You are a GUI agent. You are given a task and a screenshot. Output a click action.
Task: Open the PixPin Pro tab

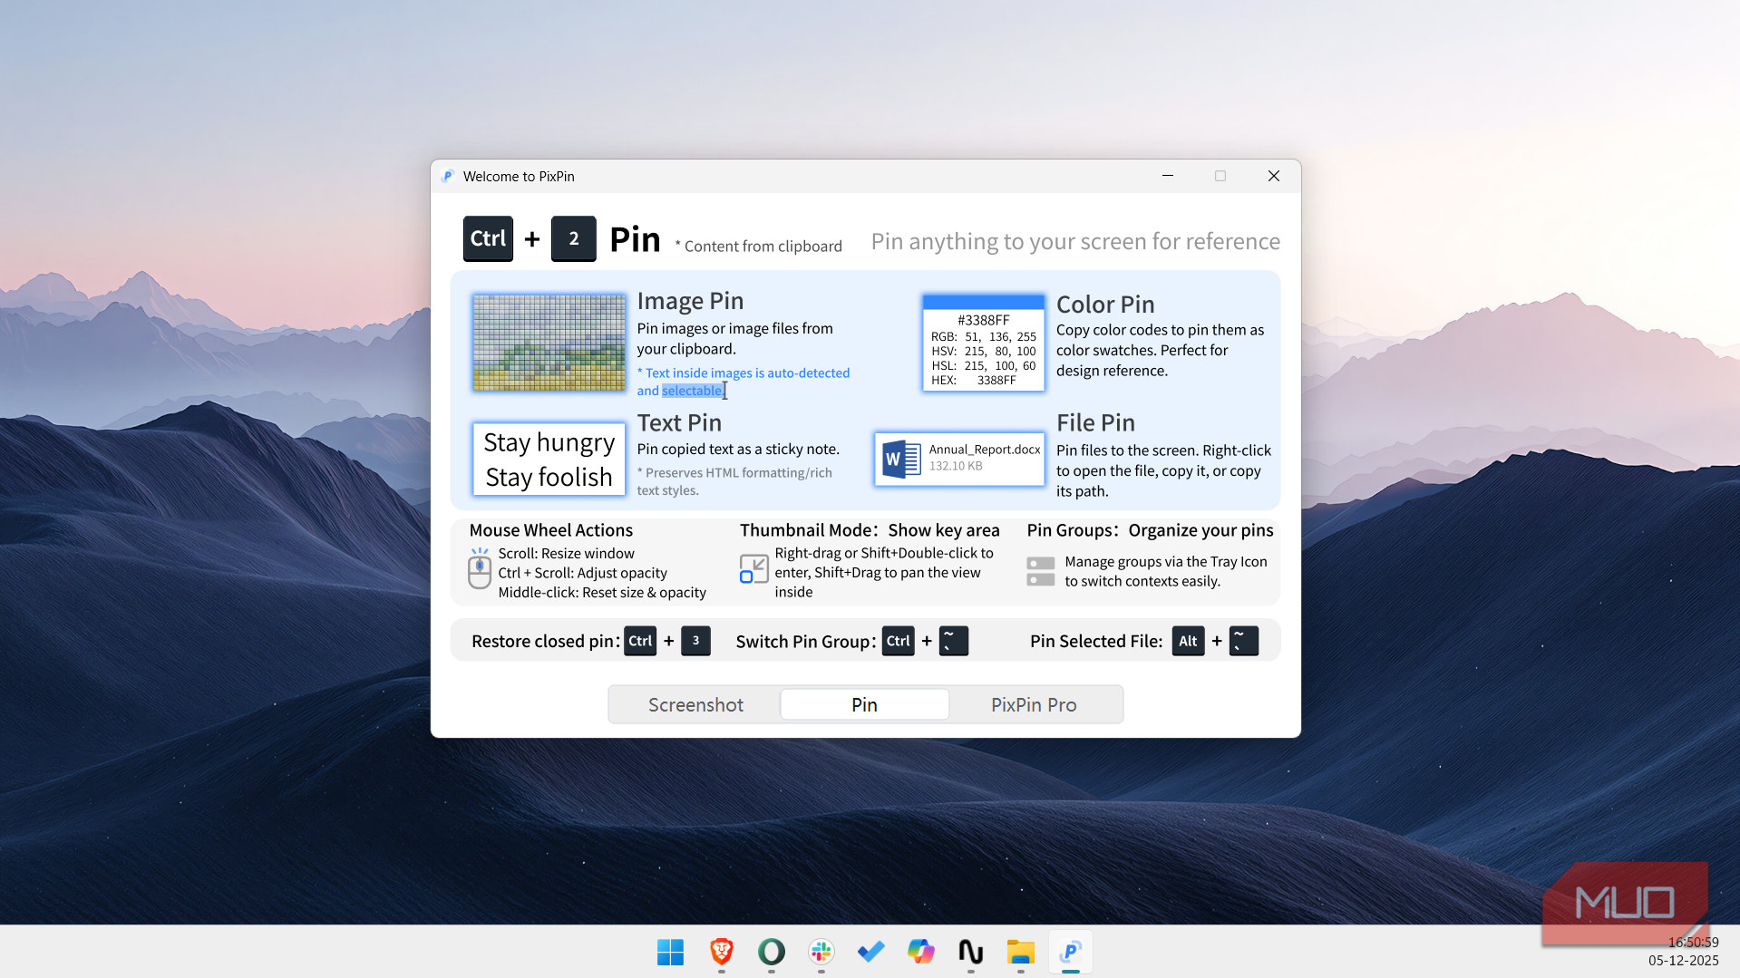(x=1033, y=704)
